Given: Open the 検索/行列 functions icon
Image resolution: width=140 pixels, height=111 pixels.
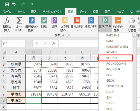Looking at the screenshot, I should coord(91,20).
